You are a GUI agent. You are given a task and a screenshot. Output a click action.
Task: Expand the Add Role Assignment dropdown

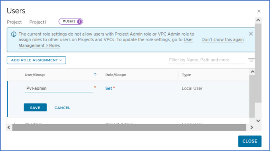coord(36,60)
